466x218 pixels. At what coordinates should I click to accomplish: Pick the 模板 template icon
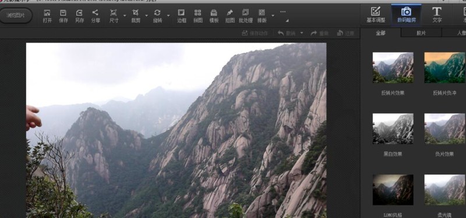click(x=214, y=16)
